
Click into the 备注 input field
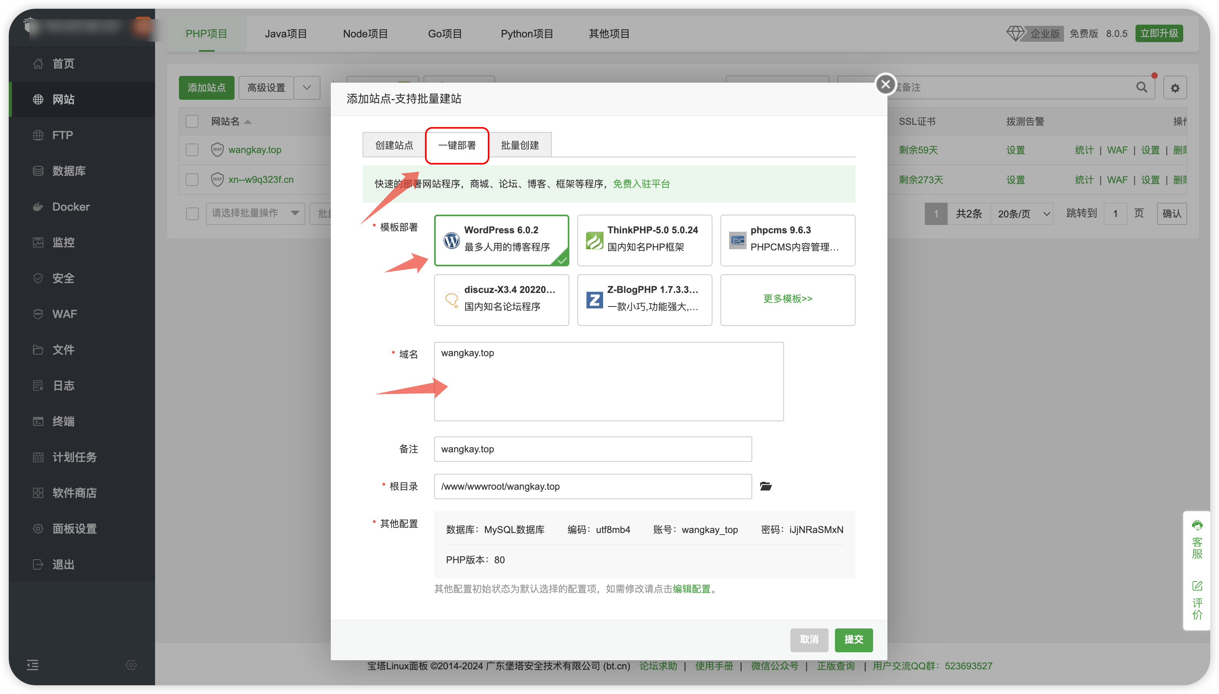592,449
